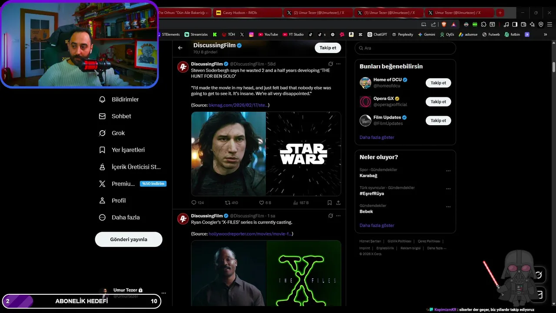Open the Yer İşaretleri bookmark icon
Viewport: 556px width, 313px height.
(x=102, y=150)
